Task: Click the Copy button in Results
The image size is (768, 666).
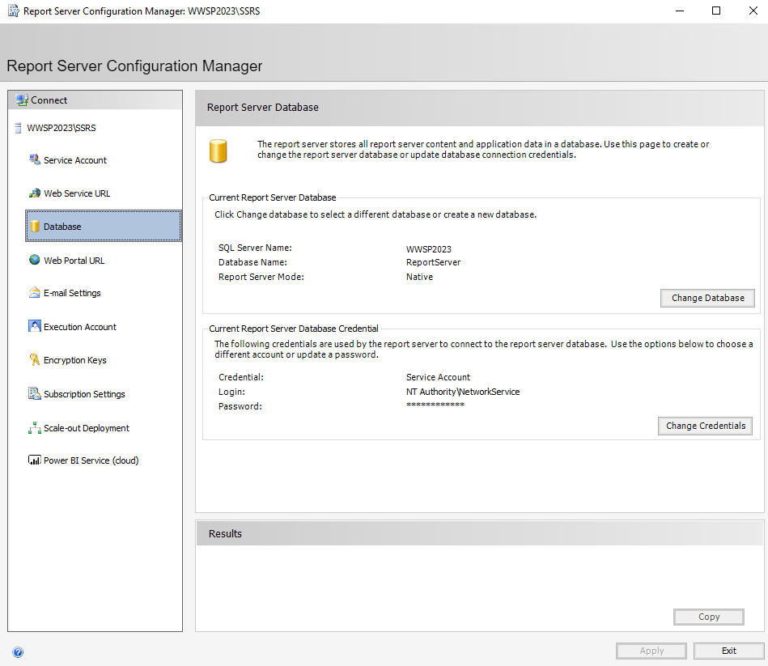Action: (709, 617)
